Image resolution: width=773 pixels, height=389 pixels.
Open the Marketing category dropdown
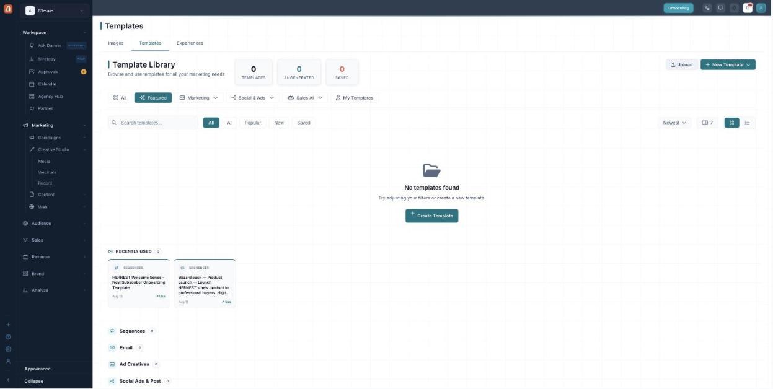point(198,98)
